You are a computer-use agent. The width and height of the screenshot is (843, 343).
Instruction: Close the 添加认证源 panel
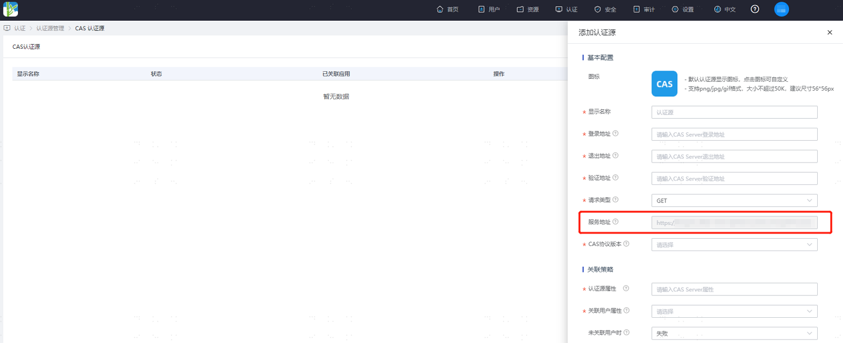(x=830, y=33)
